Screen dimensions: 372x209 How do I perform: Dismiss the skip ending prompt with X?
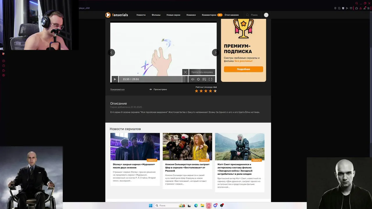(185, 72)
